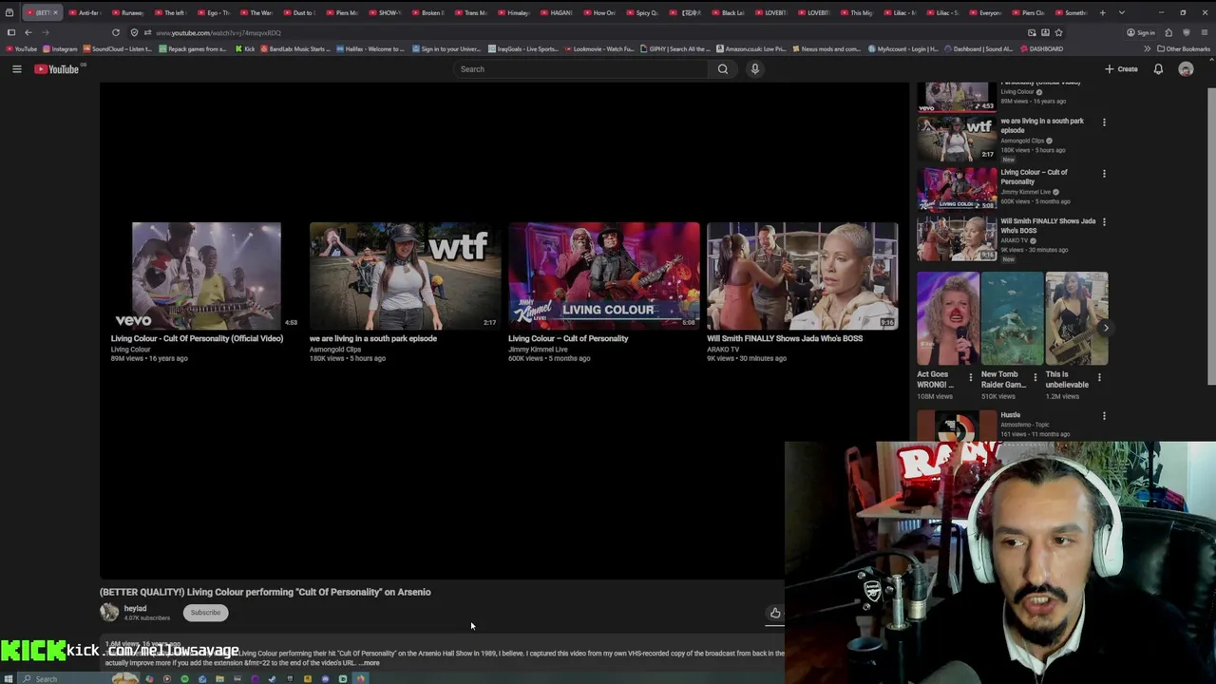Switch to the Anti-far browser tab
The height and width of the screenshot is (684, 1216).
[x=85, y=12]
